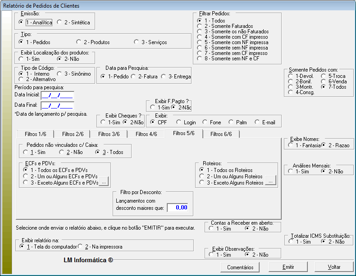The image size is (356, 276).
Task: Click the discount value field showing 0,00
Action: (177, 208)
